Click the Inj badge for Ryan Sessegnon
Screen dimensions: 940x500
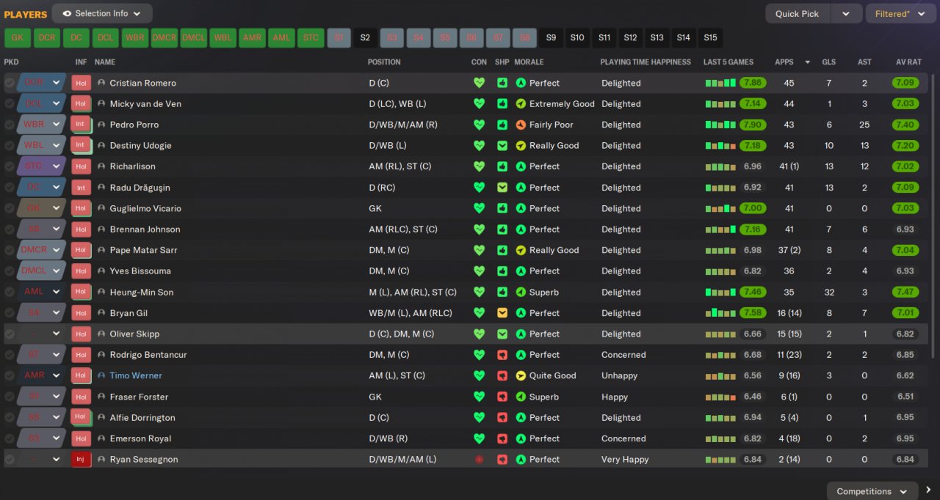(81, 460)
